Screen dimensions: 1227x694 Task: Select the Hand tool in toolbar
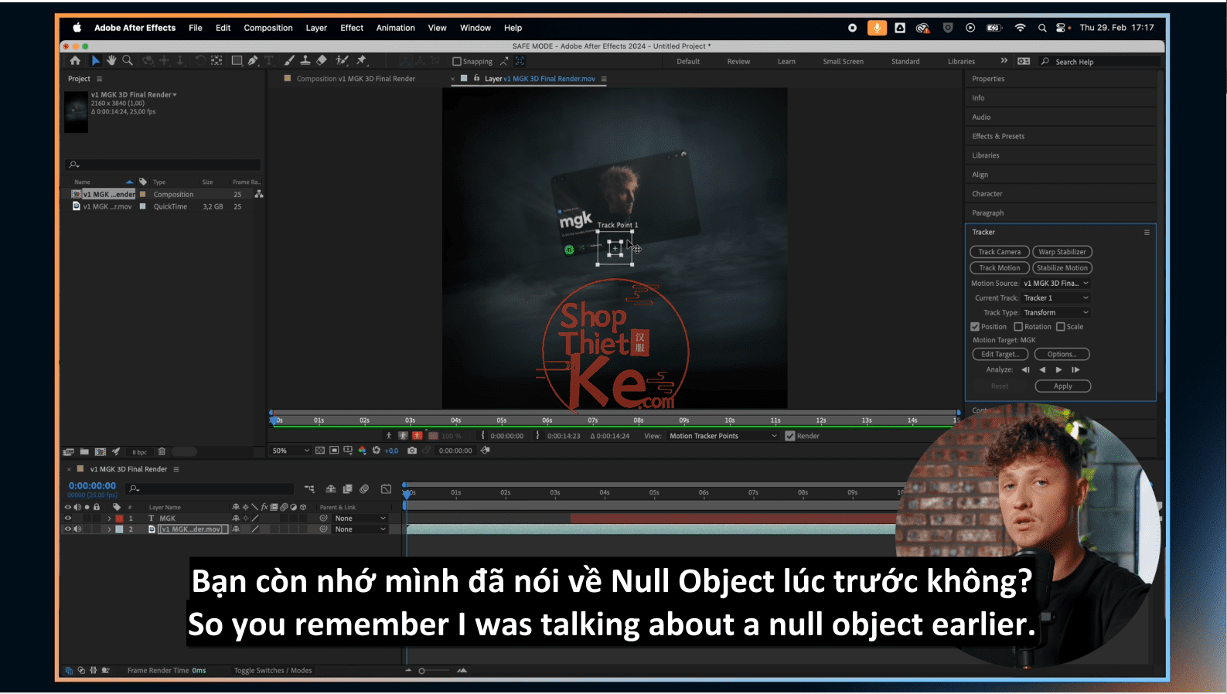coord(111,60)
